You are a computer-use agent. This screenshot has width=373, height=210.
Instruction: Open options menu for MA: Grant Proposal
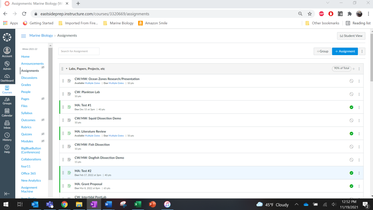tap(359, 186)
